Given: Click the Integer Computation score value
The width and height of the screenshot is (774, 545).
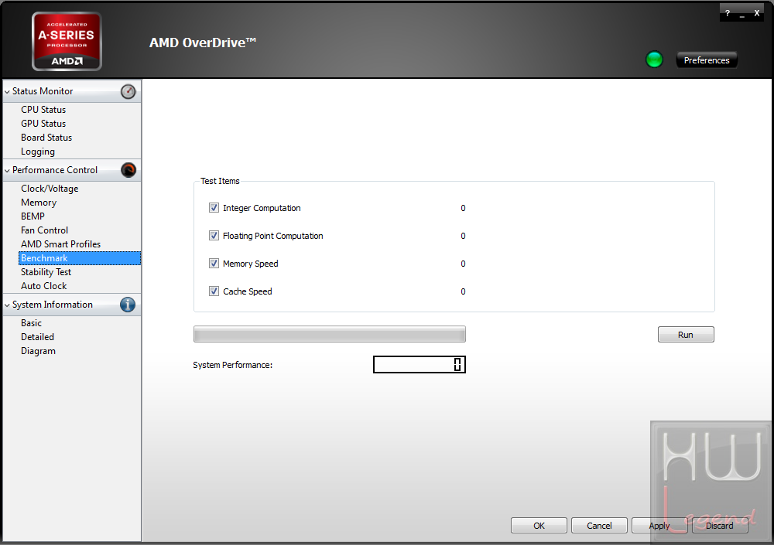Looking at the screenshot, I should coord(463,208).
